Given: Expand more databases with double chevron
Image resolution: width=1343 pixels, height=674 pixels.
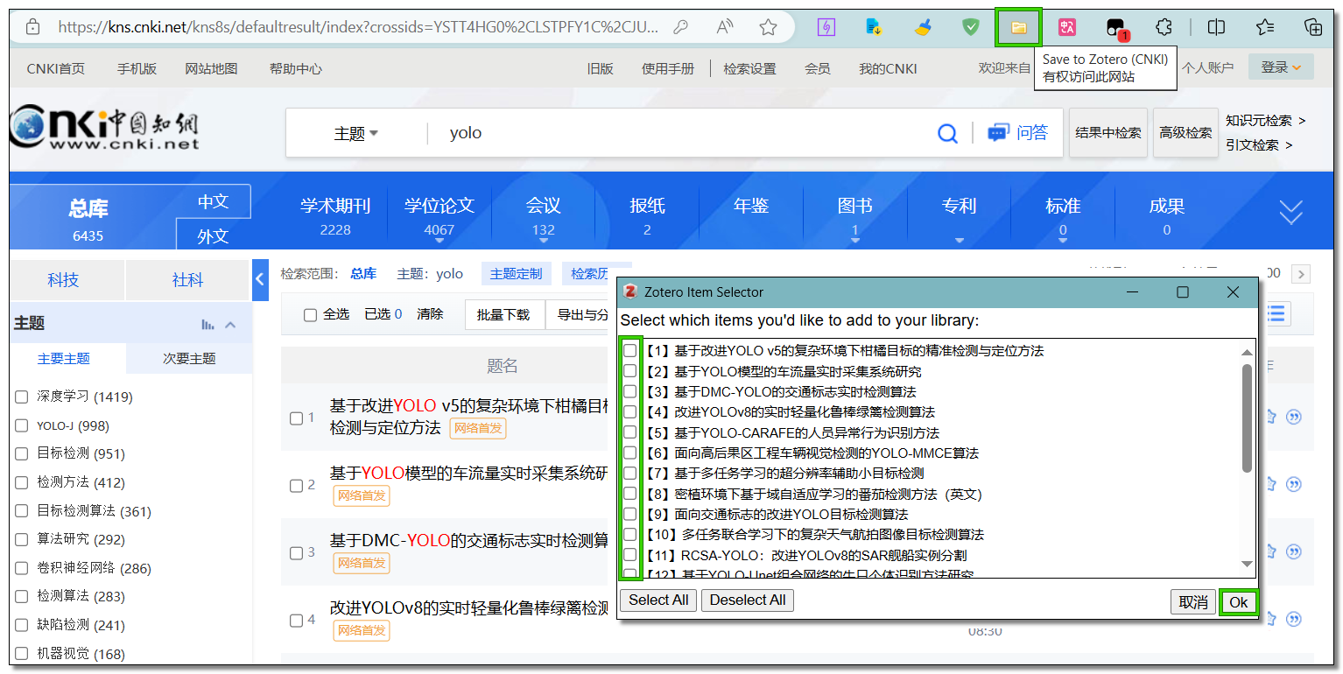Looking at the screenshot, I should tap(1291, 212).
